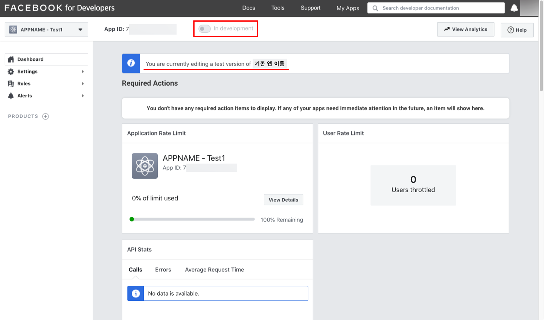Click the info icon beside No data
The width and height of the screenshot is (544, 320).
pyautogui.click(x=136, y=293)
